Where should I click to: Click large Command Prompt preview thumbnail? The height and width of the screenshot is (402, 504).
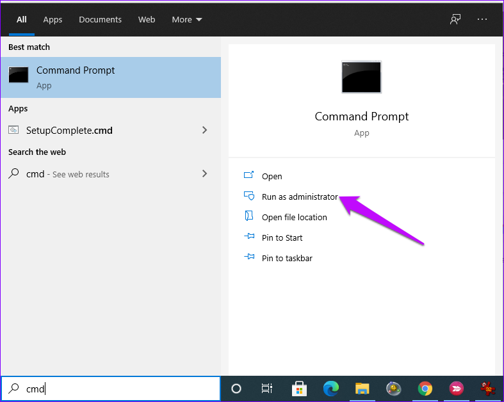coord(362,77)
